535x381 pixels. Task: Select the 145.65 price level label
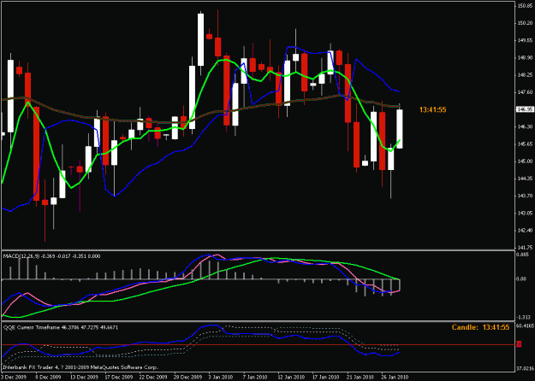tap(525, 144)
